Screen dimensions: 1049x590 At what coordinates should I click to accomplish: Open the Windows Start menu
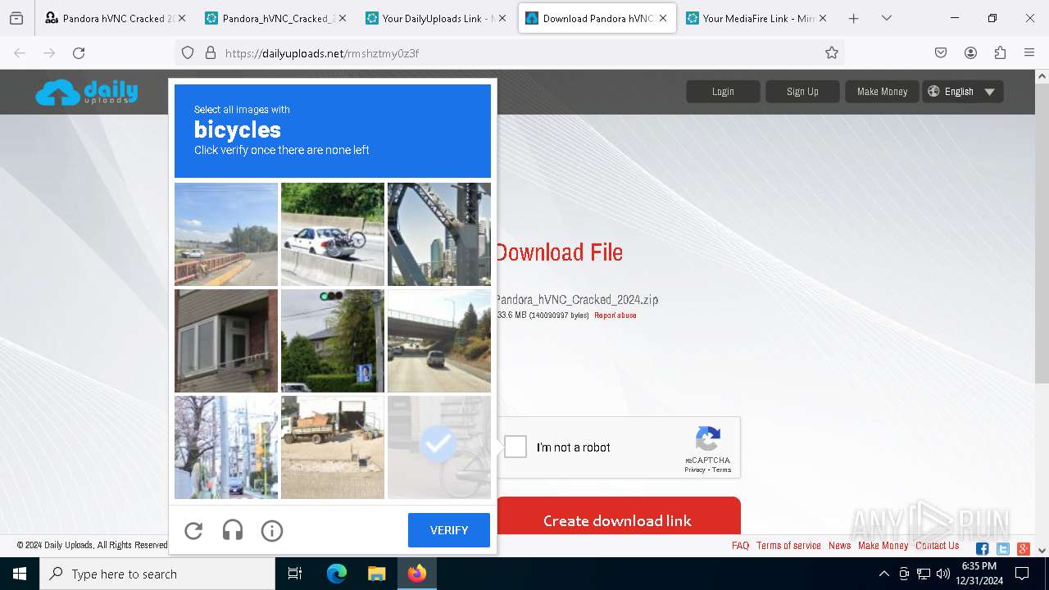coord(20,574)
